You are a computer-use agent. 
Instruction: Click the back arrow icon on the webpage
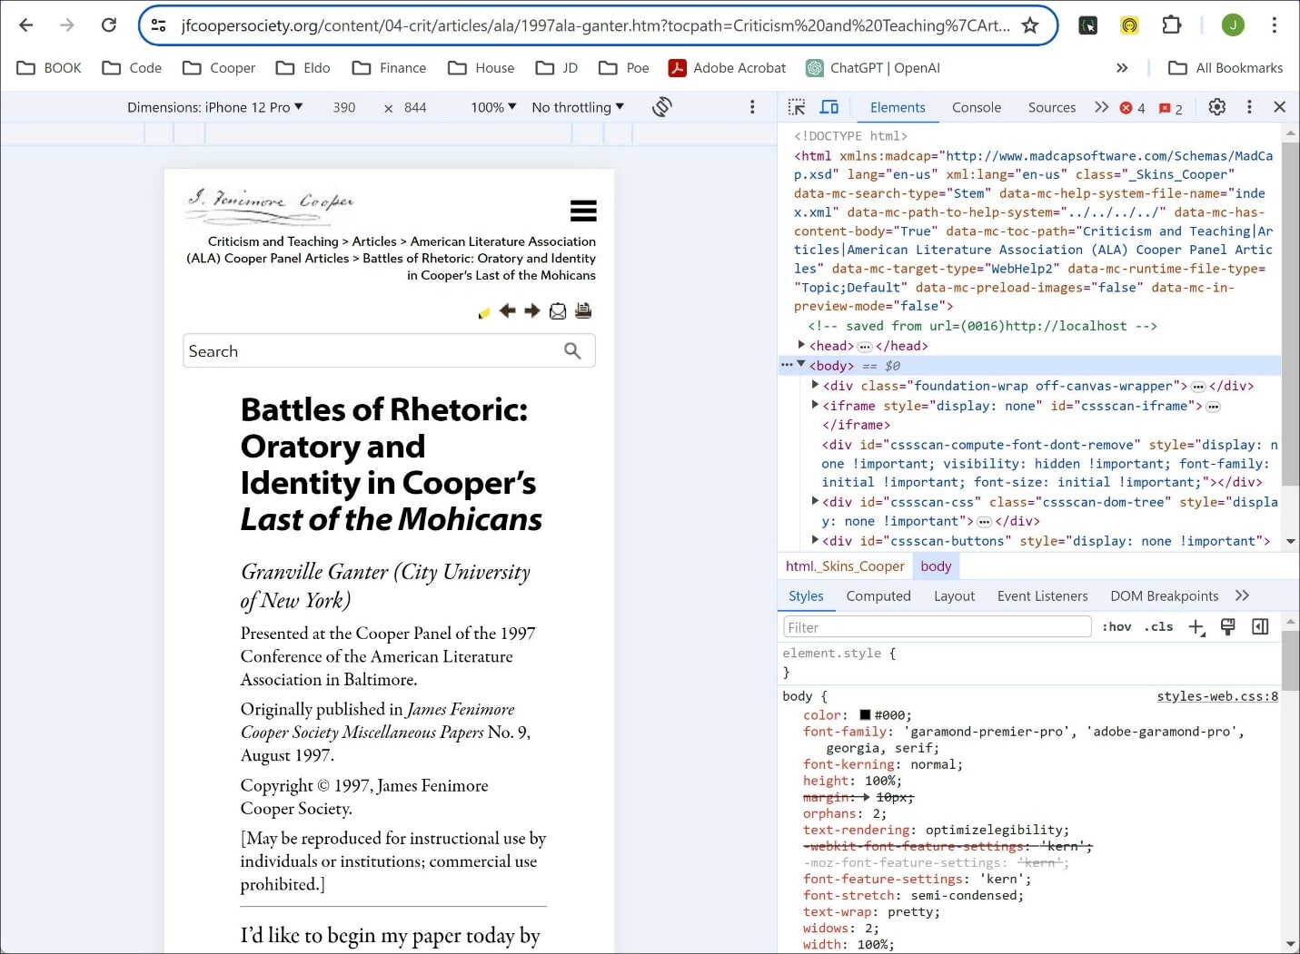[508, 310]
